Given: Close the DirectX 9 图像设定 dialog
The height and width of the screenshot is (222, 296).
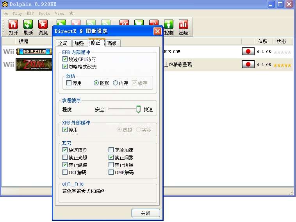Looking at the screenshot, I should (157, 31).
